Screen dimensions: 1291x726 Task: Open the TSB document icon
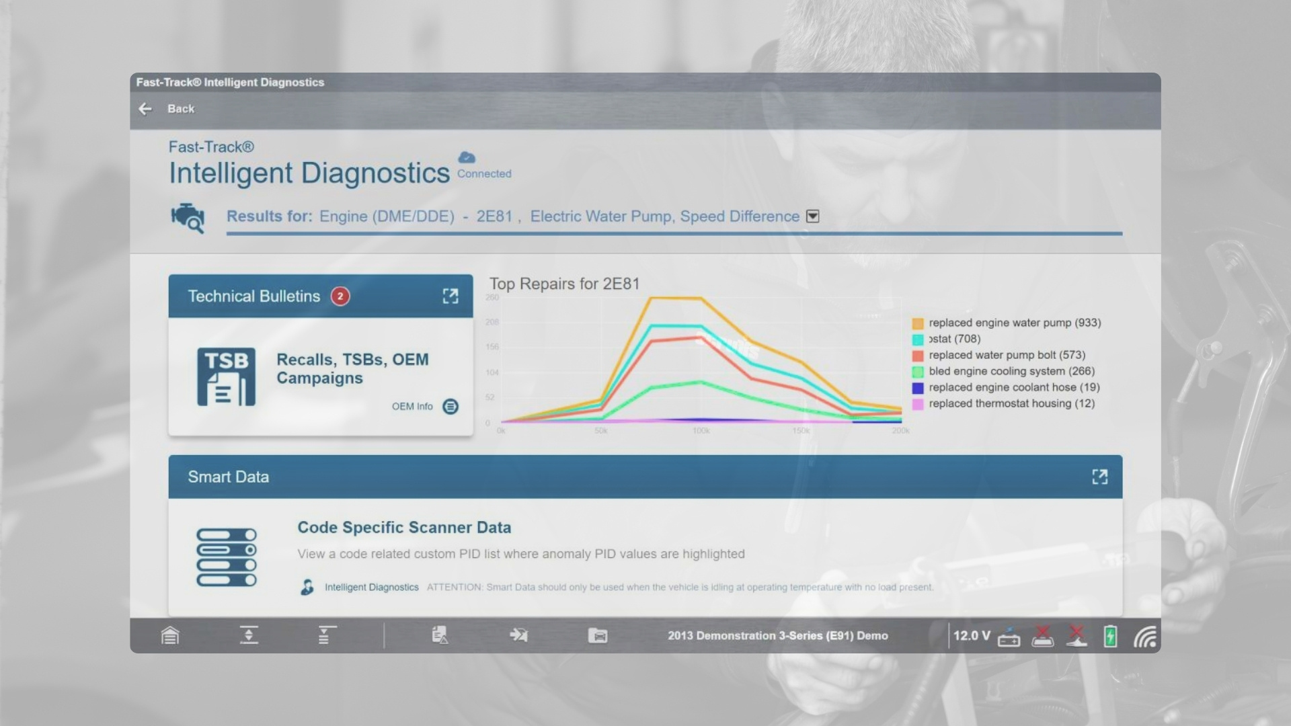tap(226, 376)
